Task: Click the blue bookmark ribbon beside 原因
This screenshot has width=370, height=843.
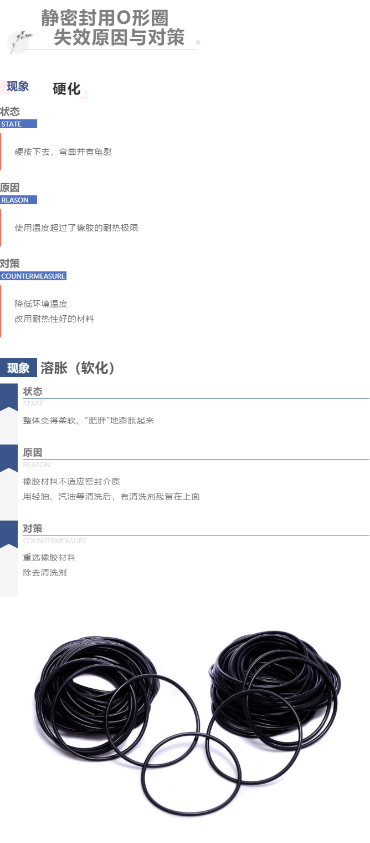Action: pos(9,458)
